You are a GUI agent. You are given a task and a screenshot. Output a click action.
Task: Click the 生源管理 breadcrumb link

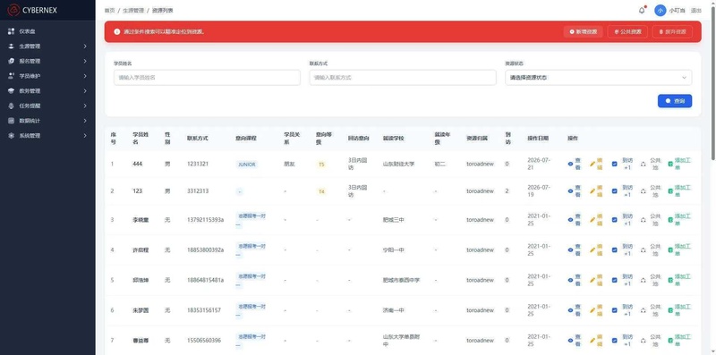133,11
